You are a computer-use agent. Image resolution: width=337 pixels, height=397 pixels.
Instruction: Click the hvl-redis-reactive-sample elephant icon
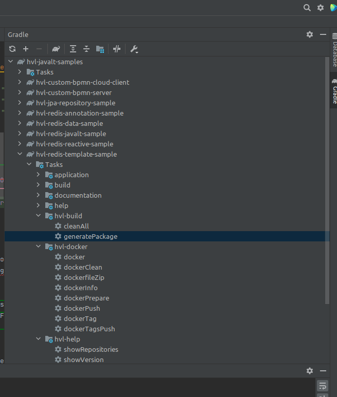coord(30,144)
